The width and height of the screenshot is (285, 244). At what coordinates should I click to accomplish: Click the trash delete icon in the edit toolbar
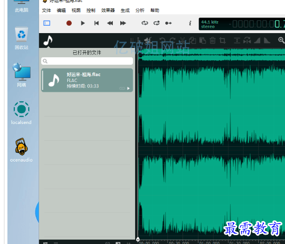(212, 41)
